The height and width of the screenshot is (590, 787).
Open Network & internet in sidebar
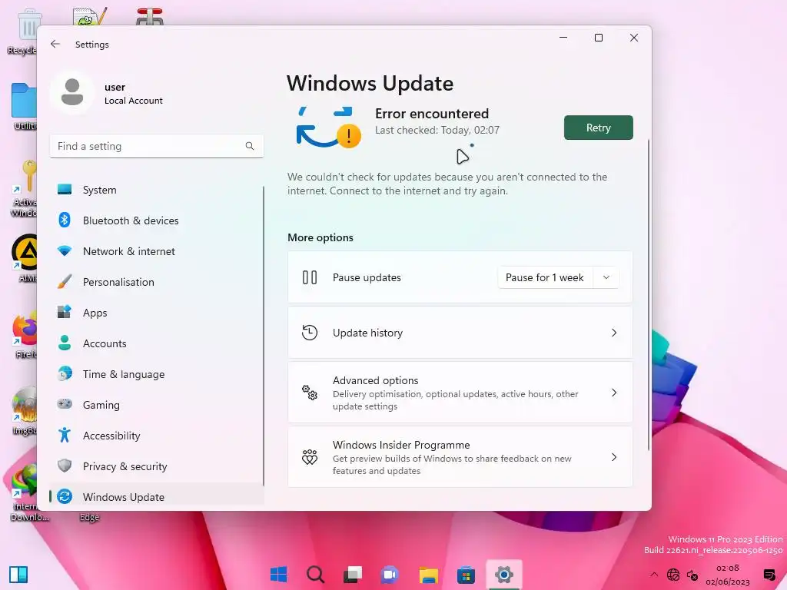pos(157,251)
